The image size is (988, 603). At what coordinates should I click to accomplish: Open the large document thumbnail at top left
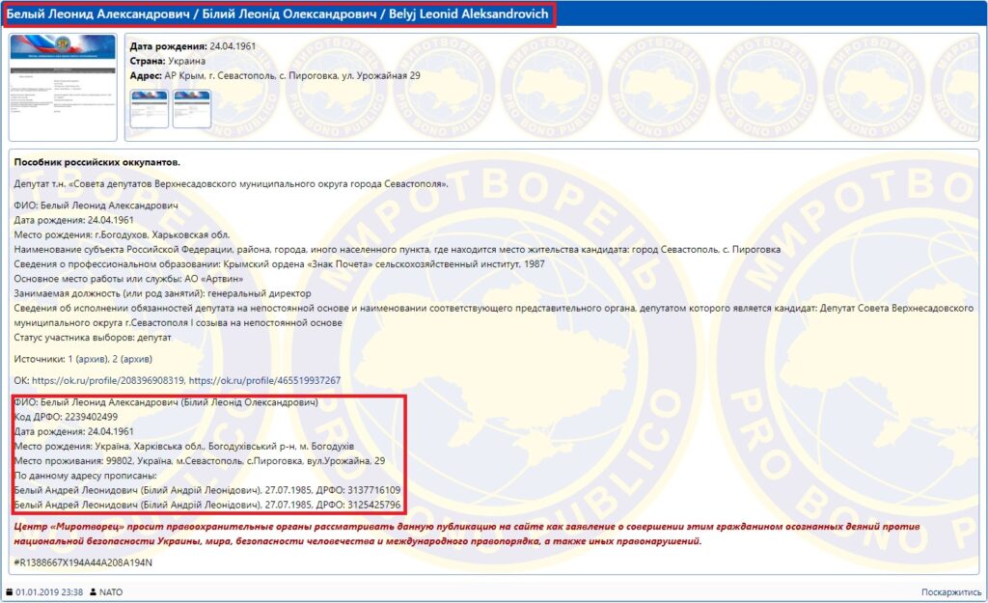(x=63, y=87)
